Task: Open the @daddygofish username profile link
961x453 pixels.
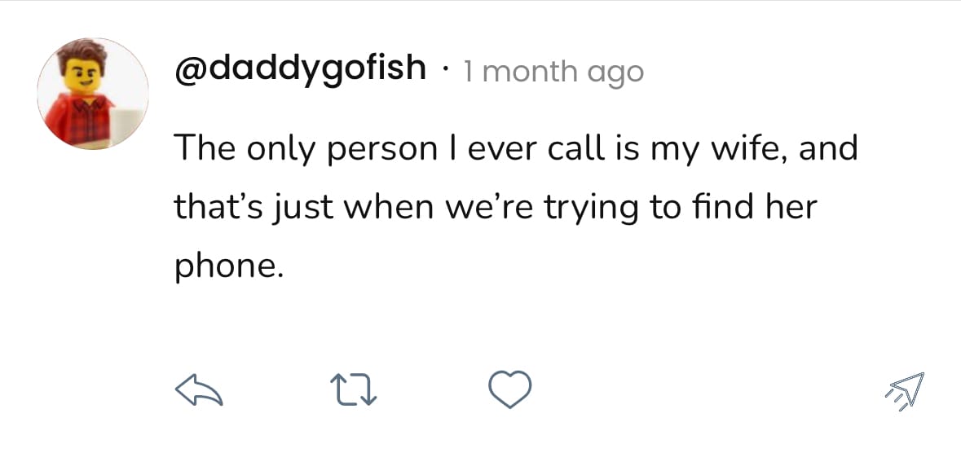Action: coord(300,70)
